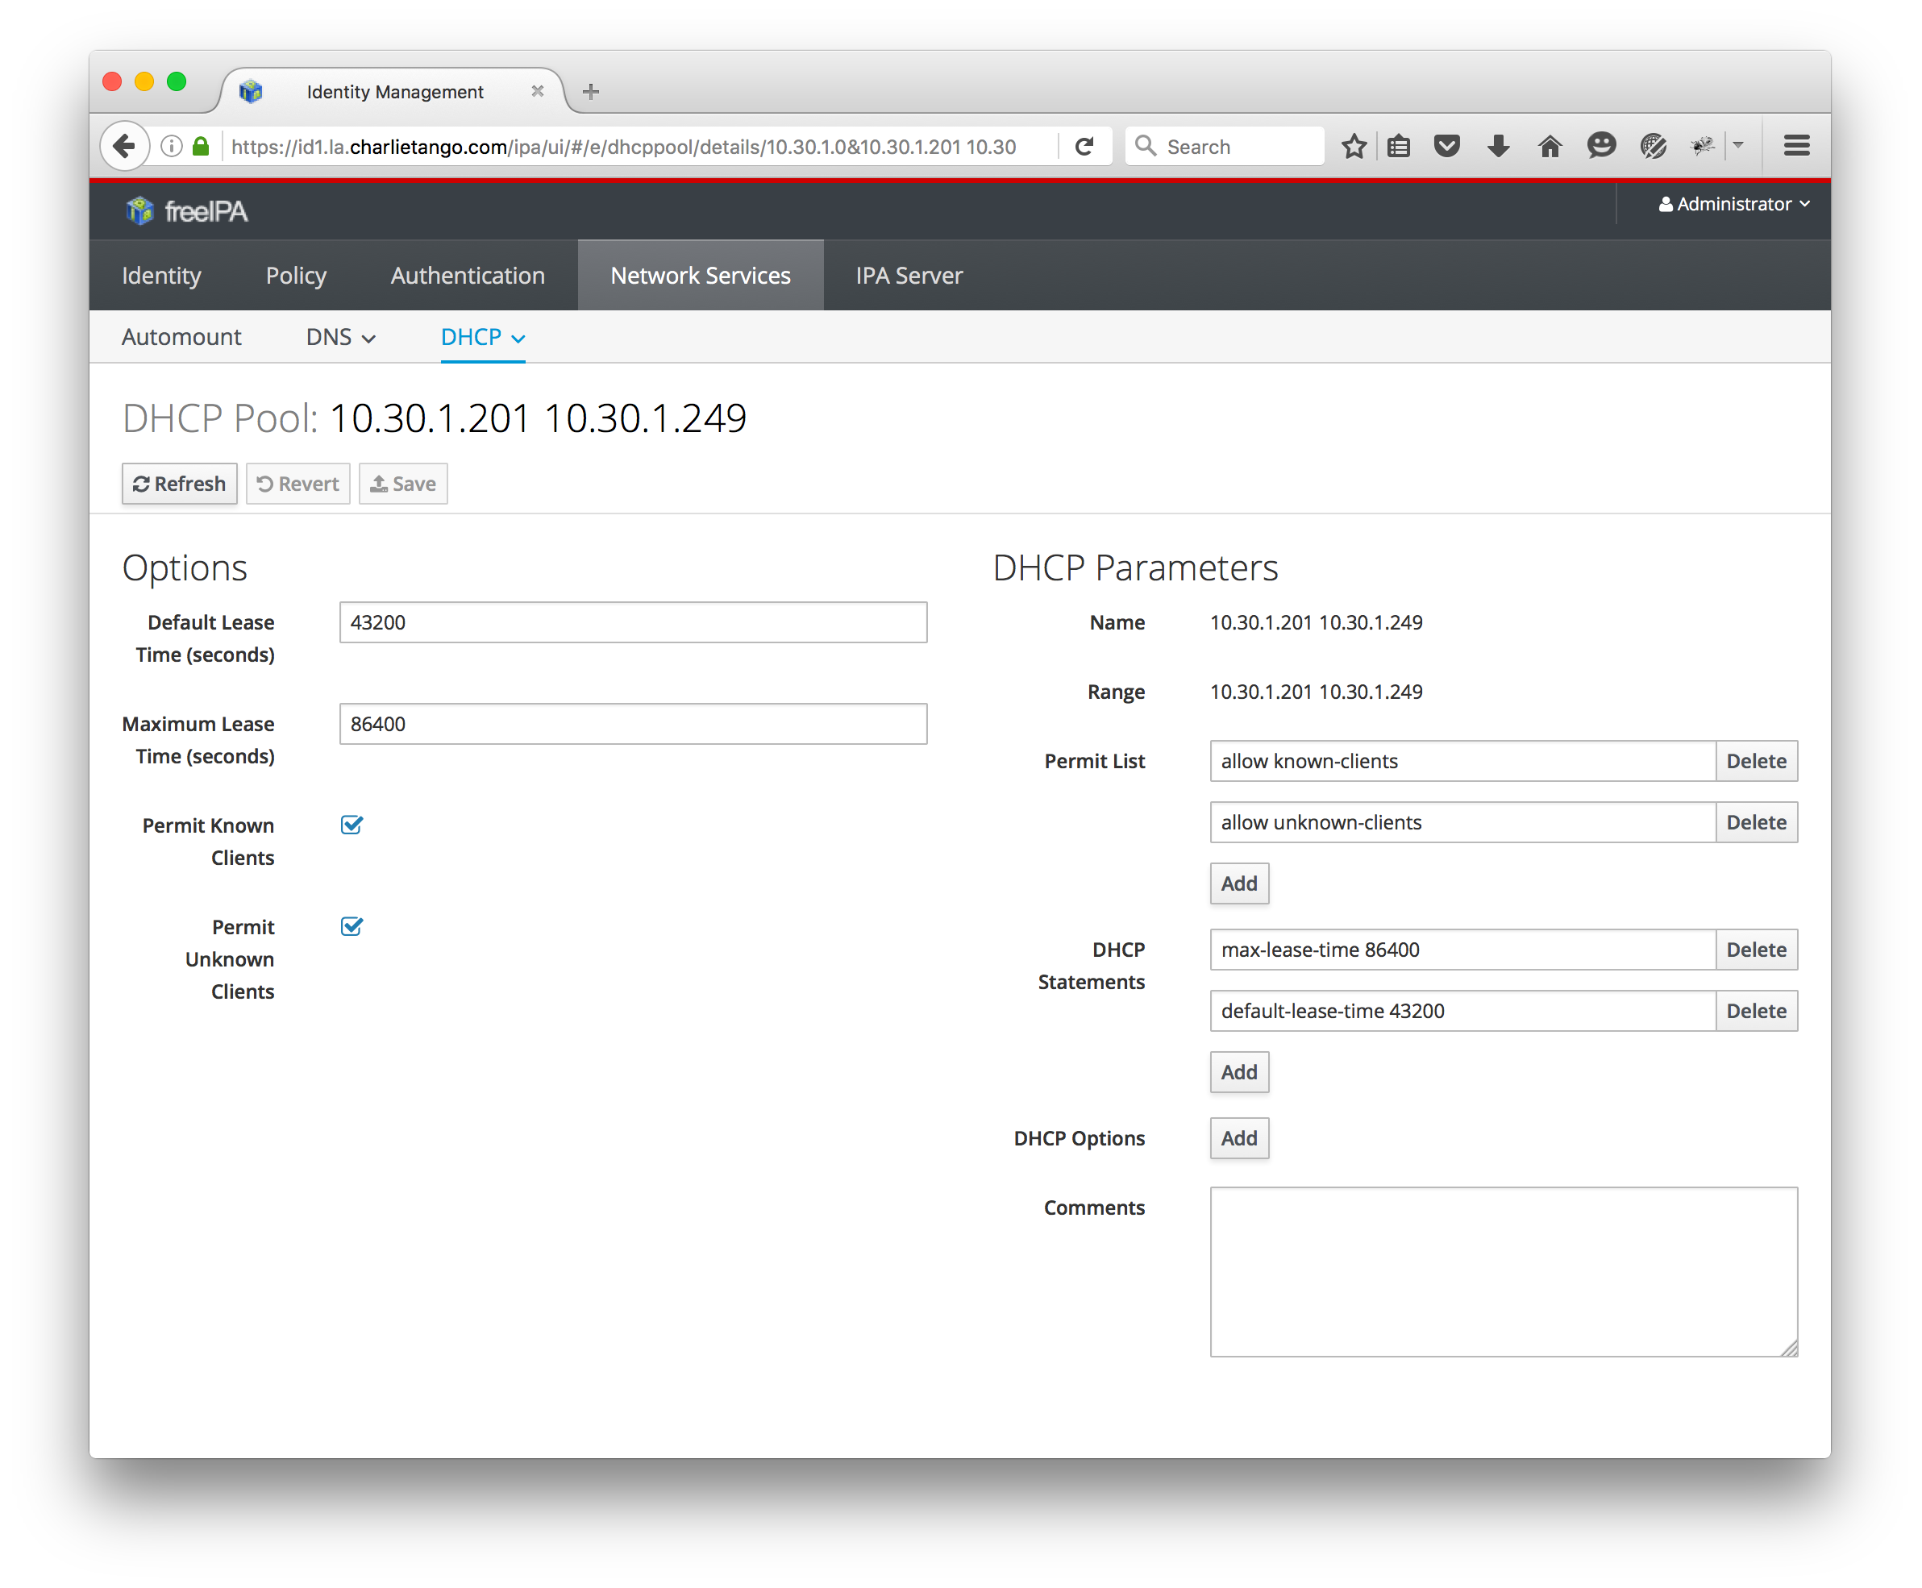Click the Comments box resize handle
The image size is (1922, 1588).
1791,1349
